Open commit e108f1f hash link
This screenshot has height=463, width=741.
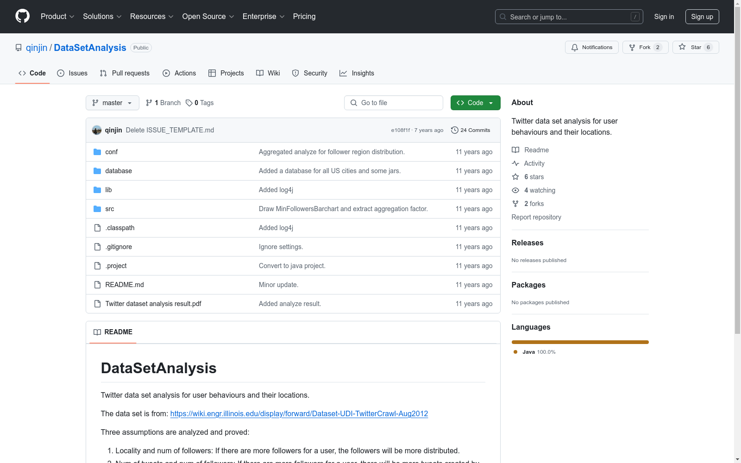[x=401, y=130]
